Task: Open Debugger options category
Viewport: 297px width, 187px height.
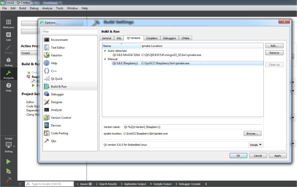Action: coord(70,94)
